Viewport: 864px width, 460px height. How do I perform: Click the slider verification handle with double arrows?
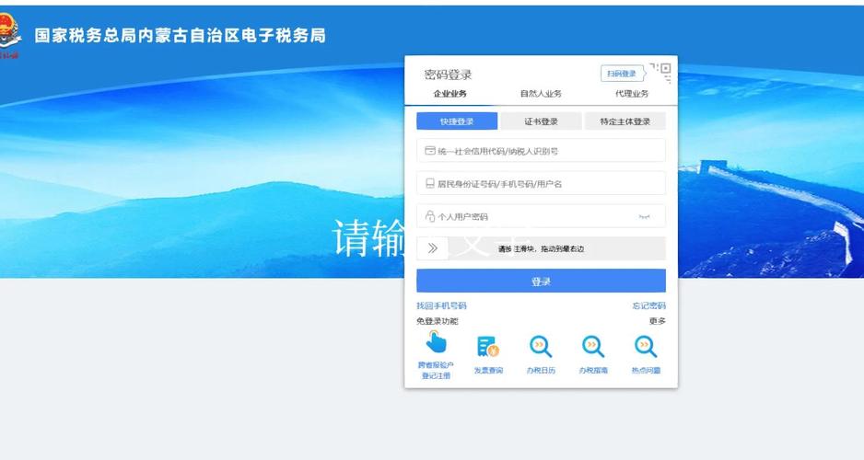(433, 248)
